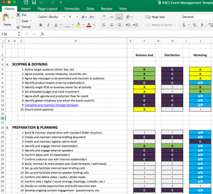The image size is (213, 194).
Task: Open the font color dropdown arrow
Action: [94, 25]
